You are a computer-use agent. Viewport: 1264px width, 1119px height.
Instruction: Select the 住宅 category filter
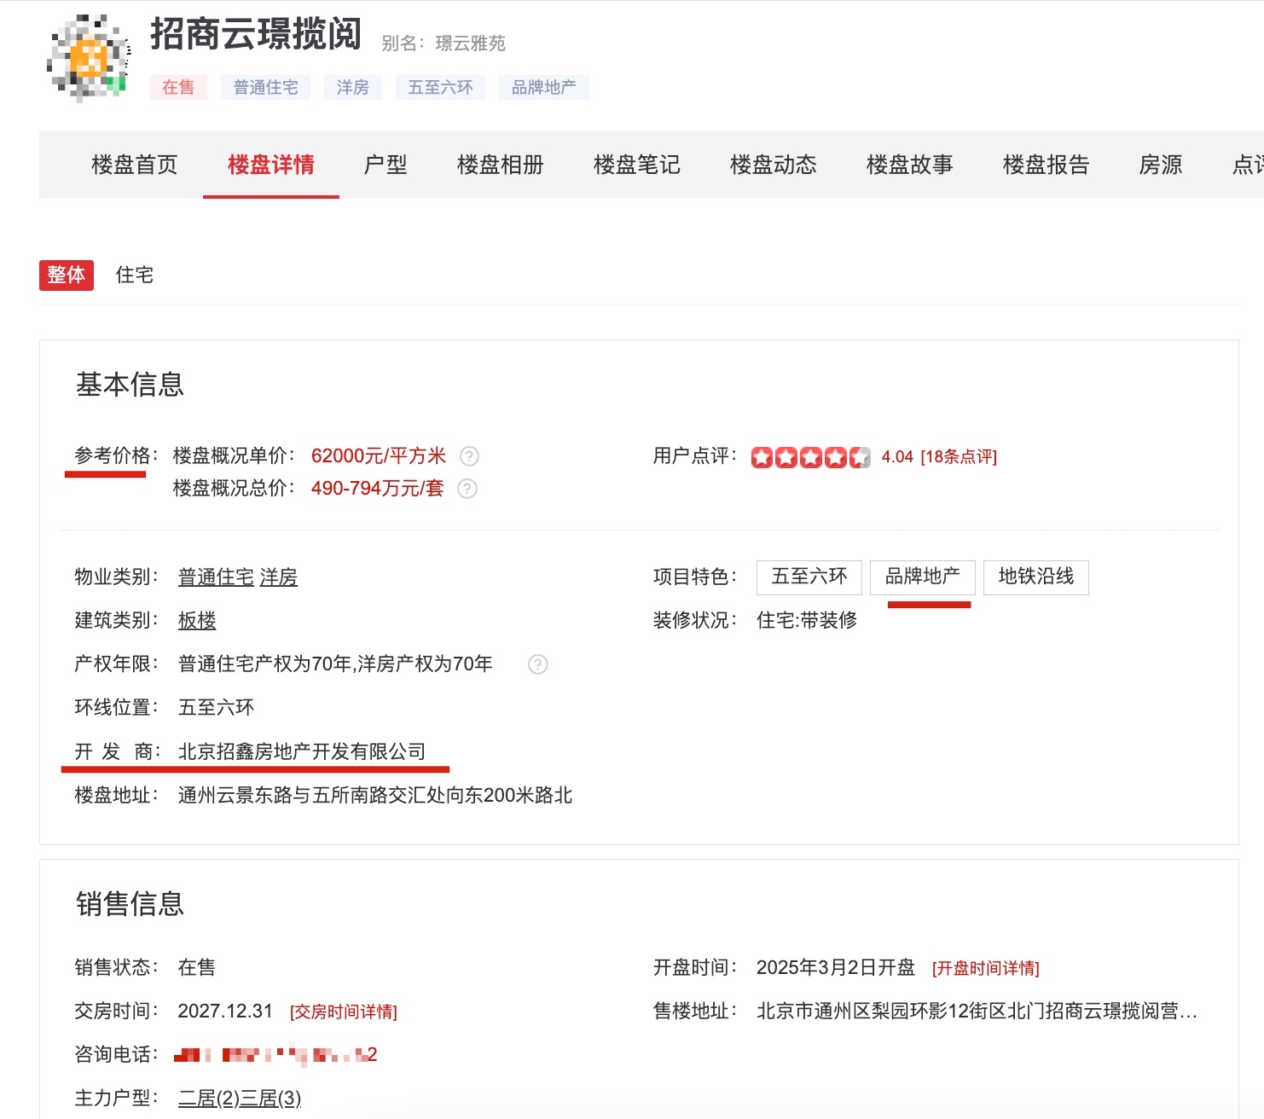[135, 275]
